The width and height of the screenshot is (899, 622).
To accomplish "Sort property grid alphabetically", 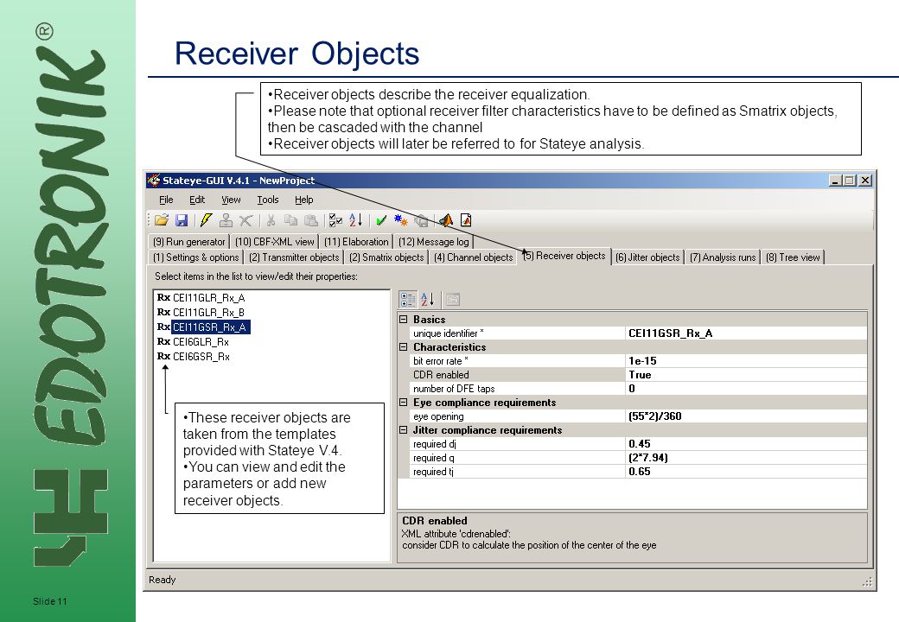I will coord(428,299).
